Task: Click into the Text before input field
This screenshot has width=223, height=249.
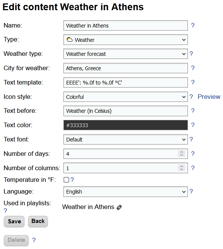Action: (x=125, y=111)
